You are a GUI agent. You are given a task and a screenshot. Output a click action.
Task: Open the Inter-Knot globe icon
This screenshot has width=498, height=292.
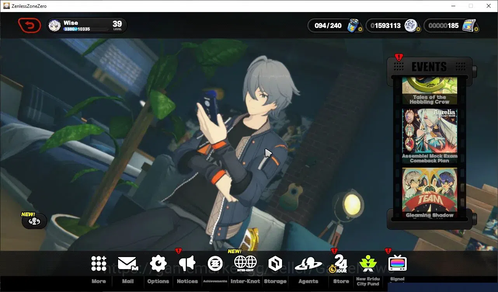[x=245, y=263]
